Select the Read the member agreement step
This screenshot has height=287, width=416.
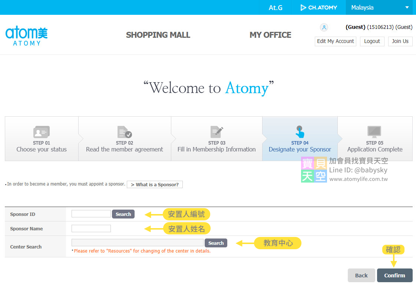pyautogui.click(x=125, y=139)
